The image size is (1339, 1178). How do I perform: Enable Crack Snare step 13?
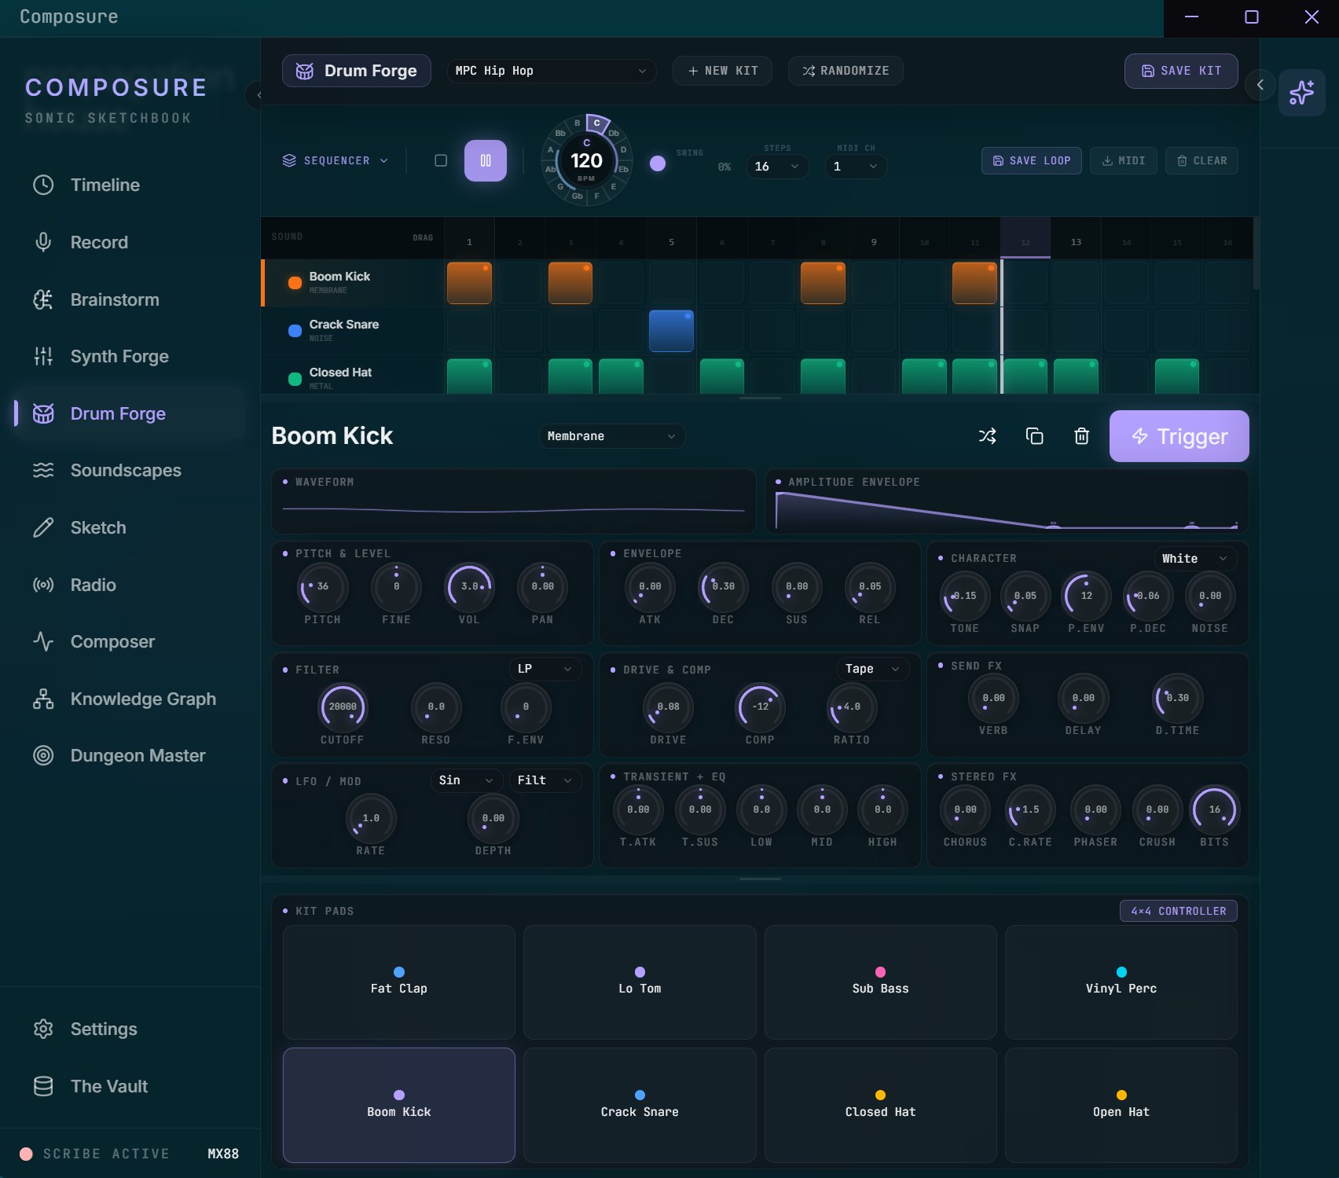(1076, 331)
